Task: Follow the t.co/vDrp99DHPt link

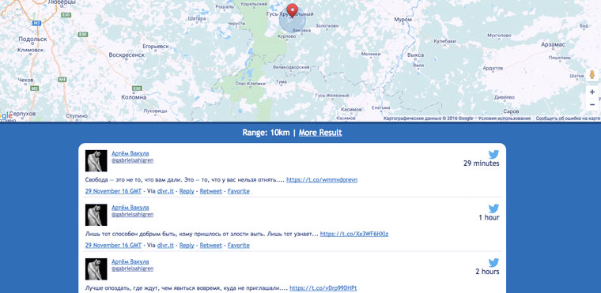Action: coord(323,287)
